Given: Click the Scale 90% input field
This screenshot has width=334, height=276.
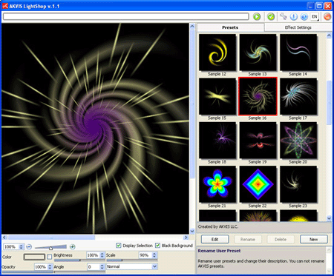Looking at the screenshot, I should [x=145, y=255].
